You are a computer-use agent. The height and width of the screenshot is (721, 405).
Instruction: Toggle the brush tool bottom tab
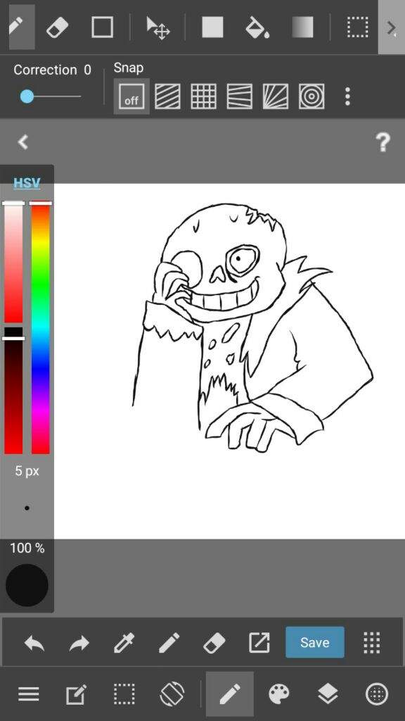[x=230, y=694]
